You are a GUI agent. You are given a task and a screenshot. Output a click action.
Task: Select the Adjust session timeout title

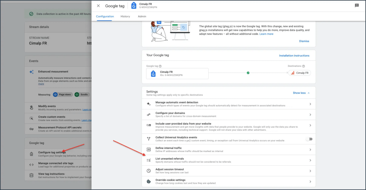(x=170, y=169)
